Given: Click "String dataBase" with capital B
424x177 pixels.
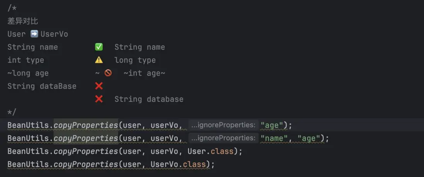Looking at the screenshot, I should [42, 86].
